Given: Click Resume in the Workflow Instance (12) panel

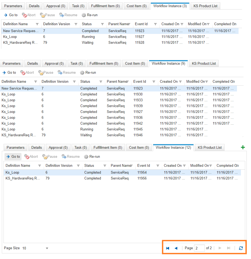Looking at the screenshot, I should (x=71, y=157).
